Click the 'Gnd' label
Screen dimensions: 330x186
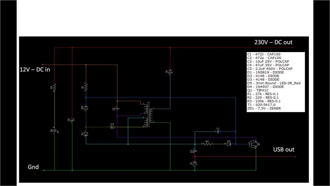(33, 167)
